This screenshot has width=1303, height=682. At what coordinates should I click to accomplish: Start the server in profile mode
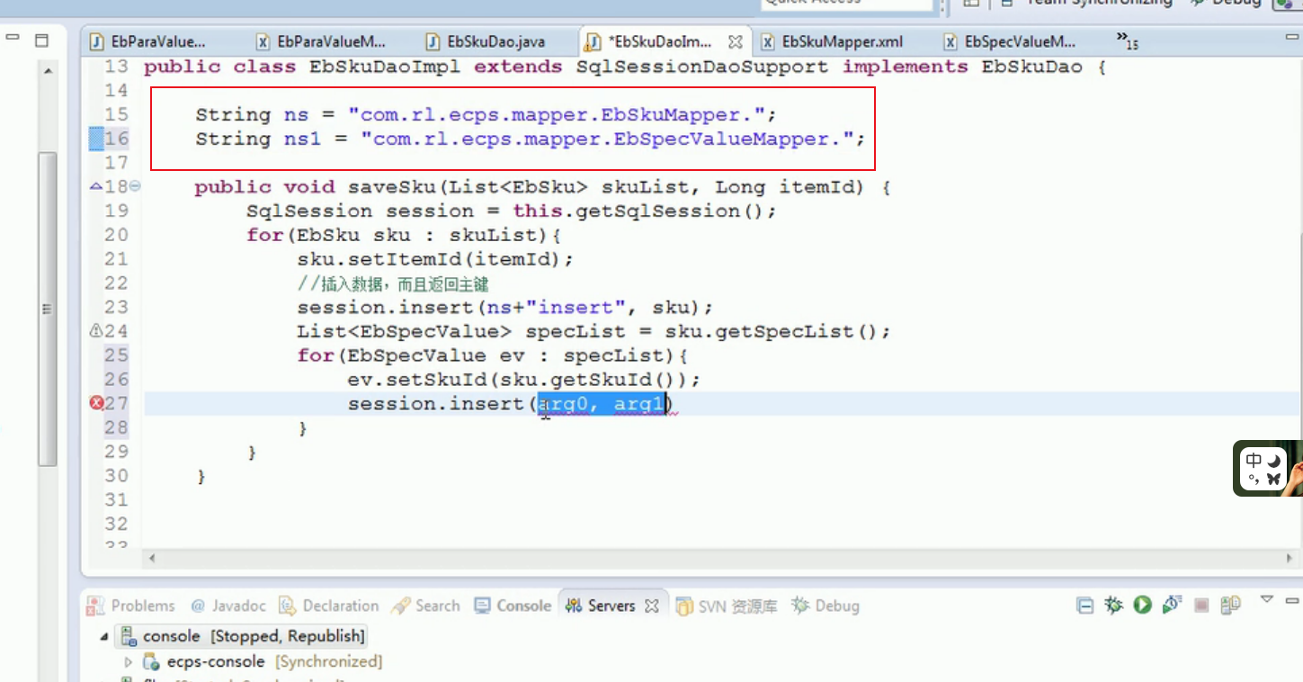point(1171,605)
